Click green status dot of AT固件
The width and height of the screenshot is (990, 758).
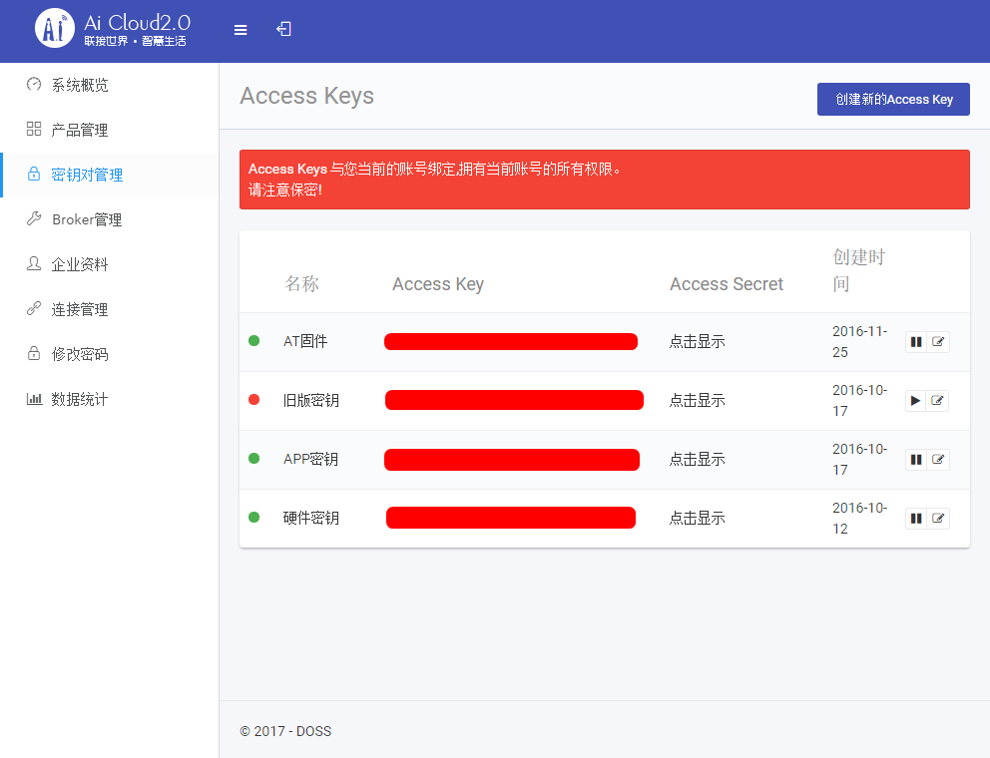[254, 341]
